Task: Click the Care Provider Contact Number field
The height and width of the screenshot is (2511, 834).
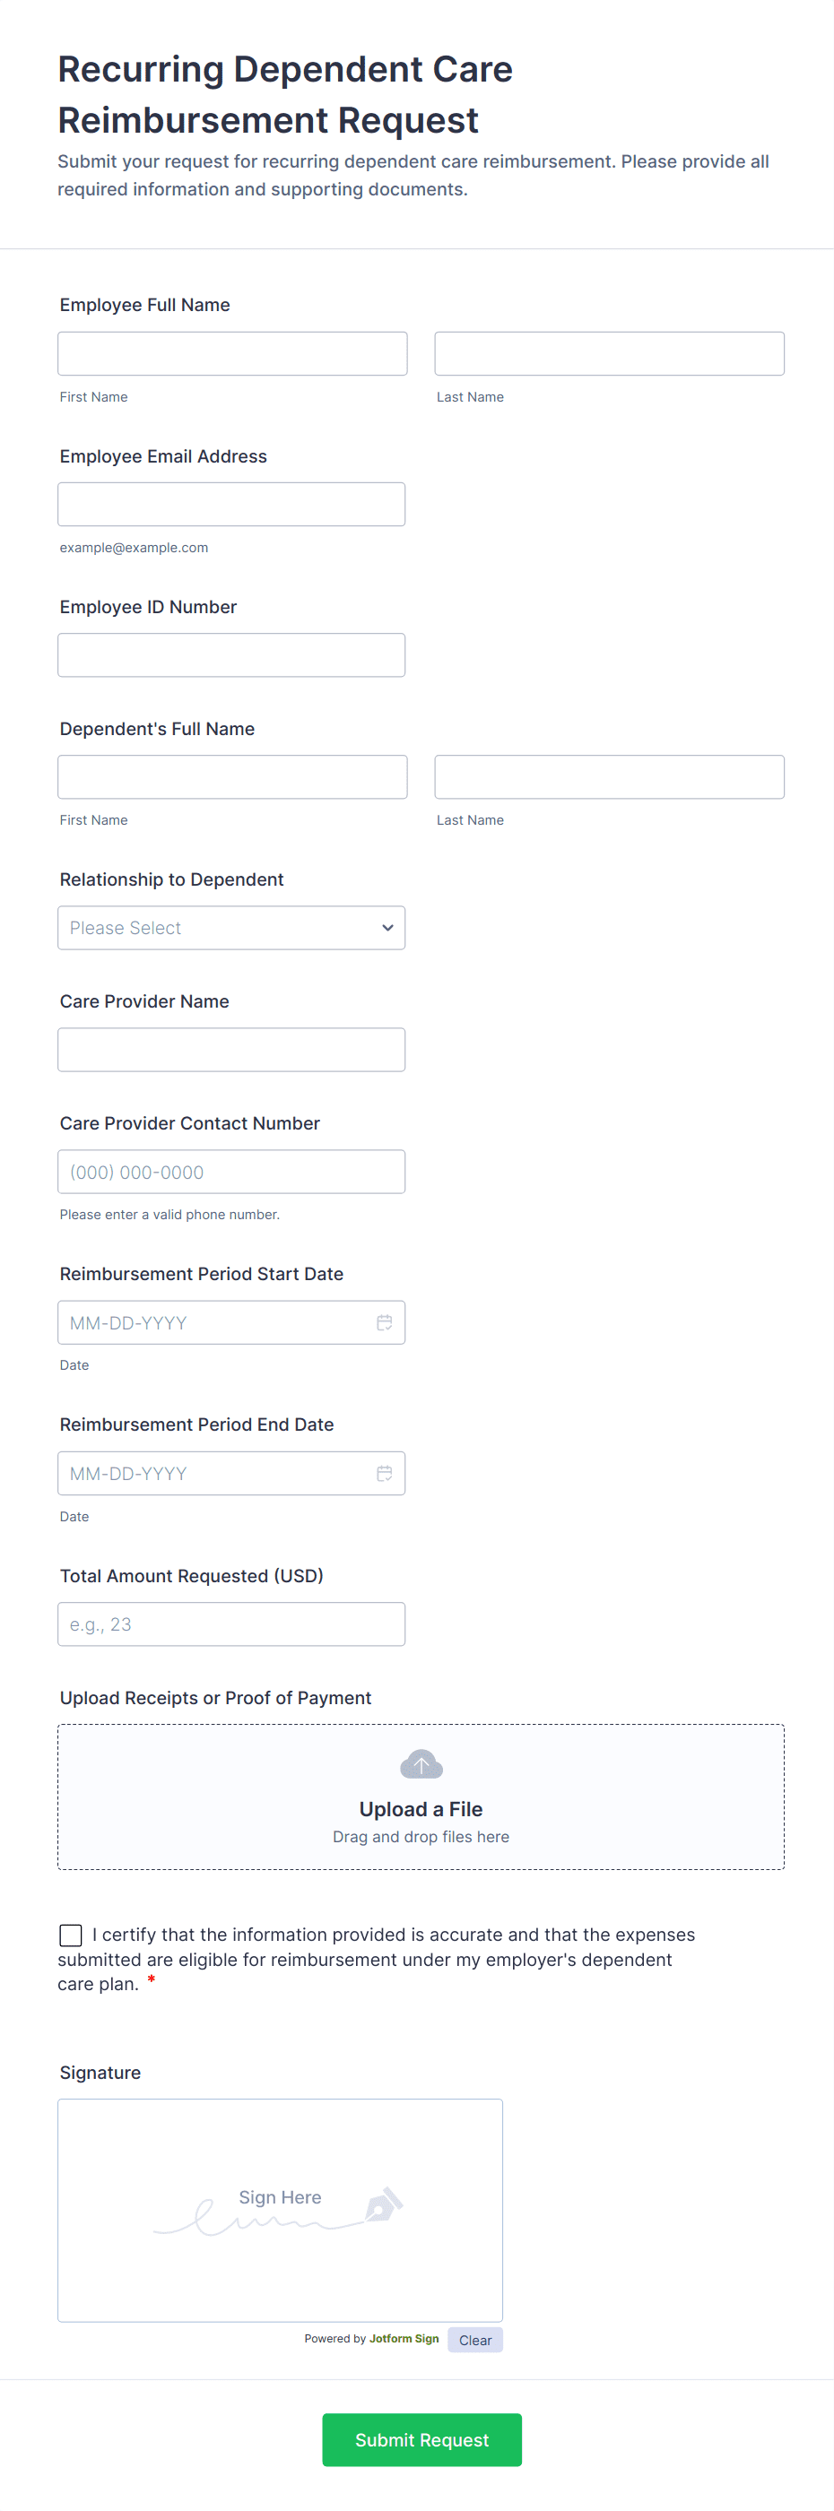Action: click(231, 1172)
